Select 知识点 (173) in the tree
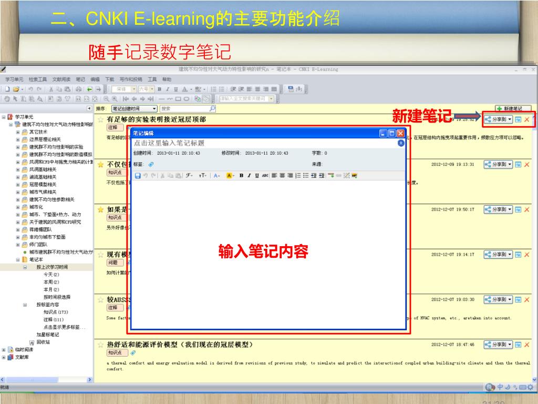The width and height of the screenshot is (538, 404). [x=56, y=312]
